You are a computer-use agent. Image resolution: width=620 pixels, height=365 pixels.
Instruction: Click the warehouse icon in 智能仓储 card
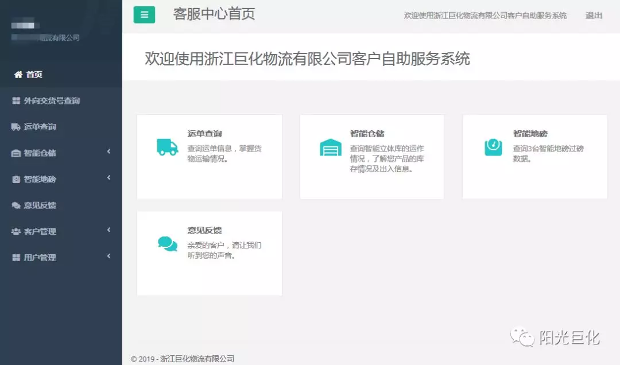330,147
